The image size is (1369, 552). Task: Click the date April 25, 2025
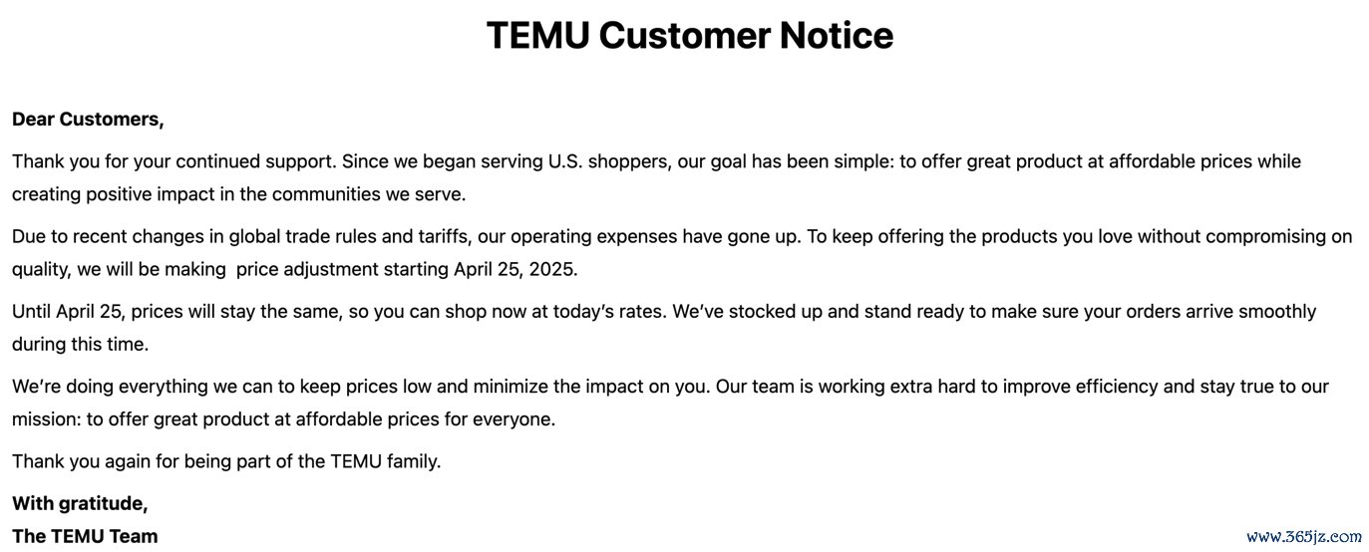(x=515, y=269)
